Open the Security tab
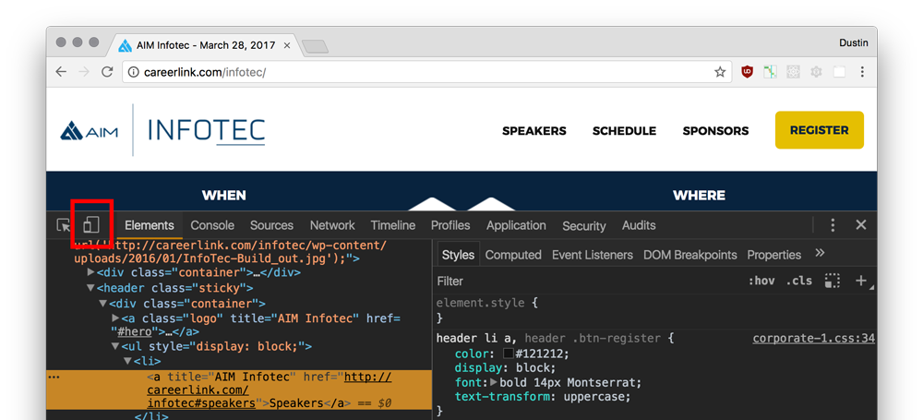The image size is (923, 420). 584,226
